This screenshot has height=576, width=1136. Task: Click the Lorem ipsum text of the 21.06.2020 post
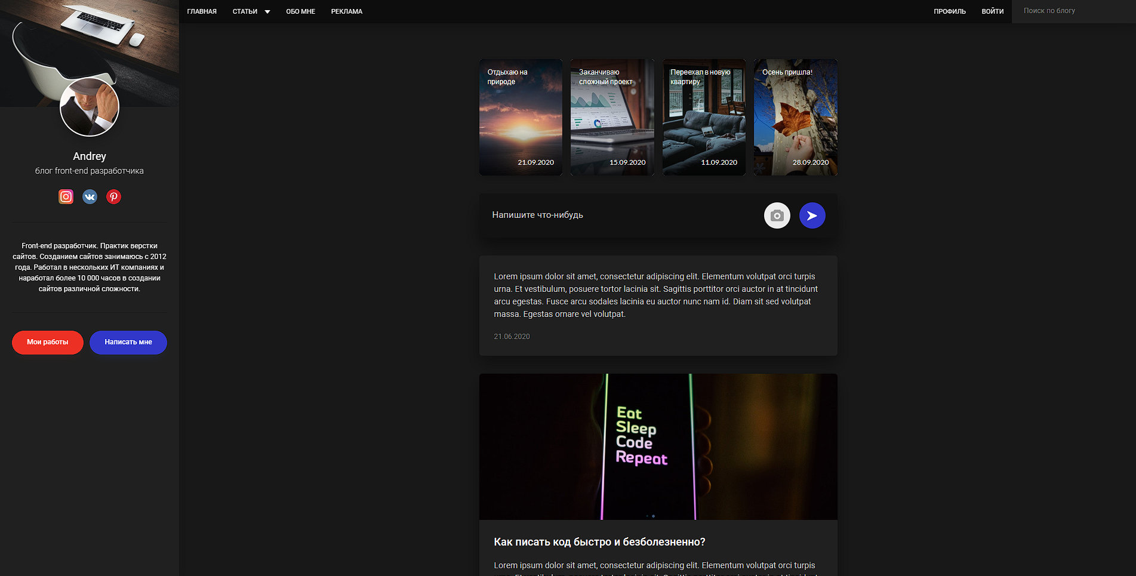coord(655,295)
